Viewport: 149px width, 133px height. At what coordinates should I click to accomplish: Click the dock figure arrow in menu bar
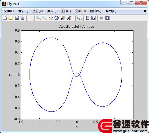point(145,11)
